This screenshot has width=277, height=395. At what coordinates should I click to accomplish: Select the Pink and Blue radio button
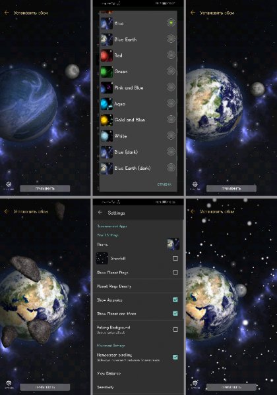pyautogui.click(x=171, y=87)
